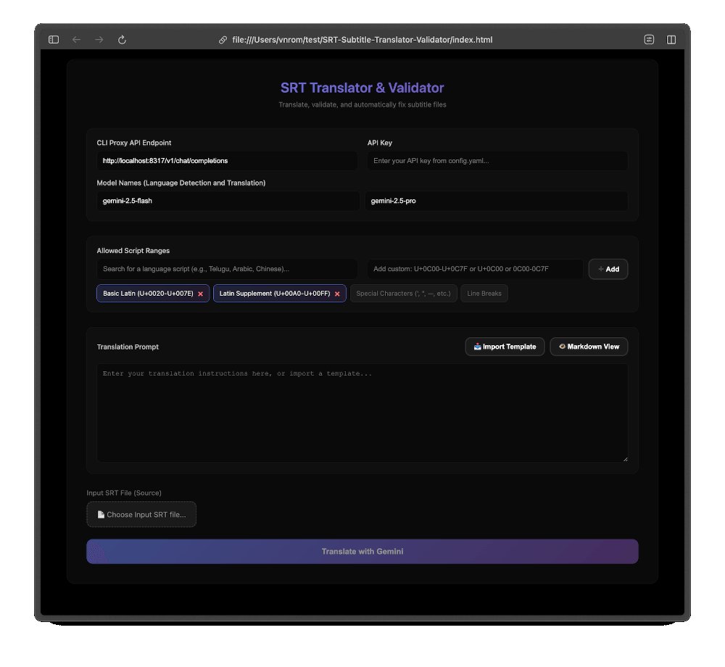725x667 pixels.
Task: Click the Model Names label text
Action: (181, 183)
